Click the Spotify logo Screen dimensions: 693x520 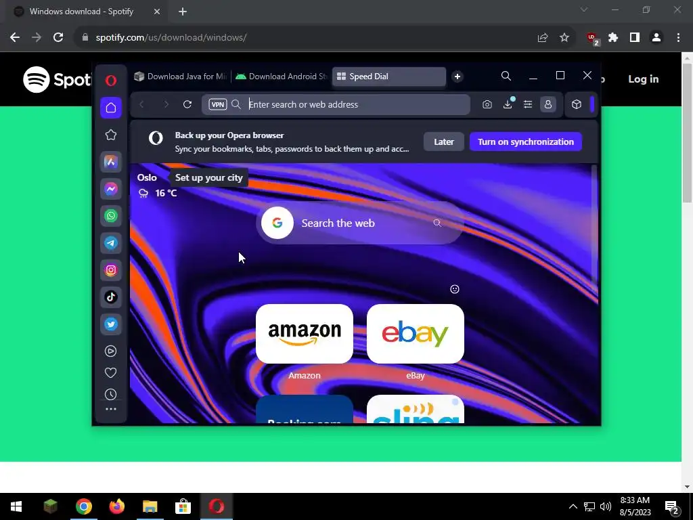tap(57, 80)
